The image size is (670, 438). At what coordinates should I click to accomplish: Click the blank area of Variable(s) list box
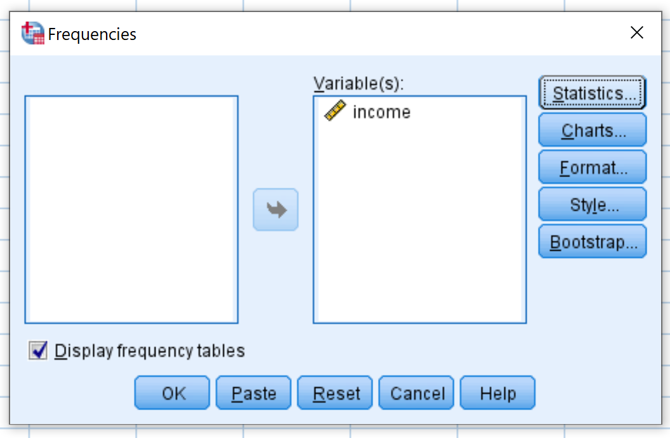point(419,222)
